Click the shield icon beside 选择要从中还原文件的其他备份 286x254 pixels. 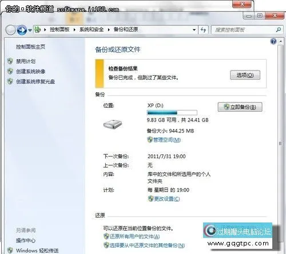tap(106, 245)
